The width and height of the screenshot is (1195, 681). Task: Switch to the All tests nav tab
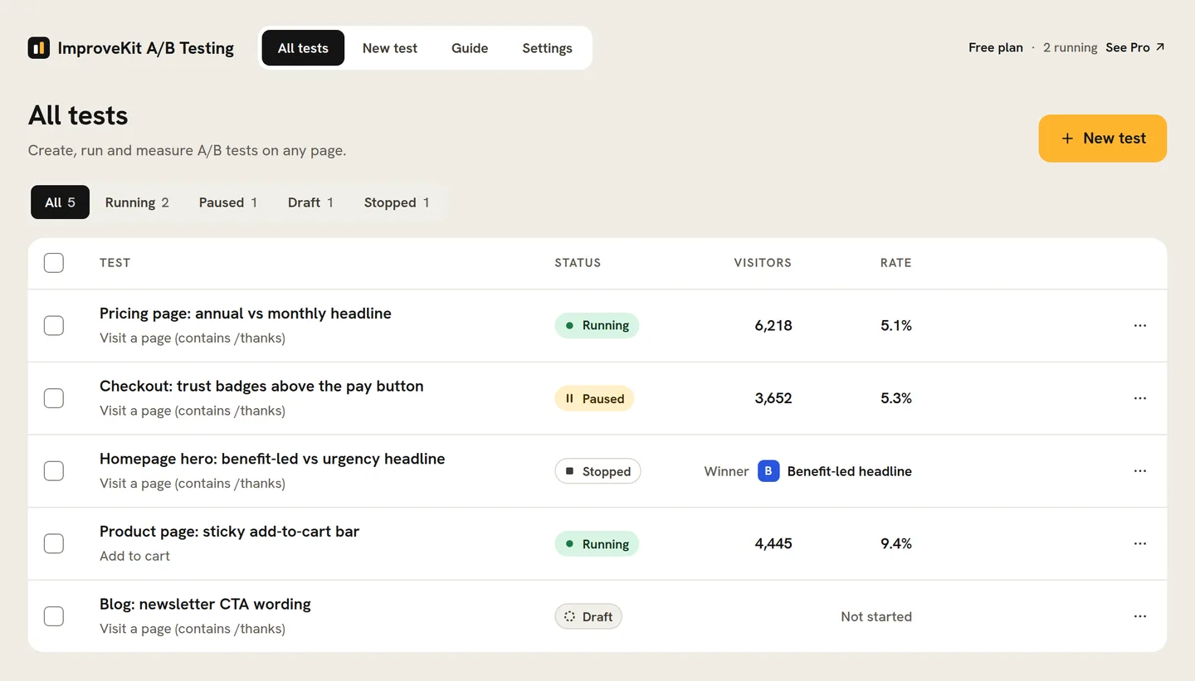coord(303,48)
